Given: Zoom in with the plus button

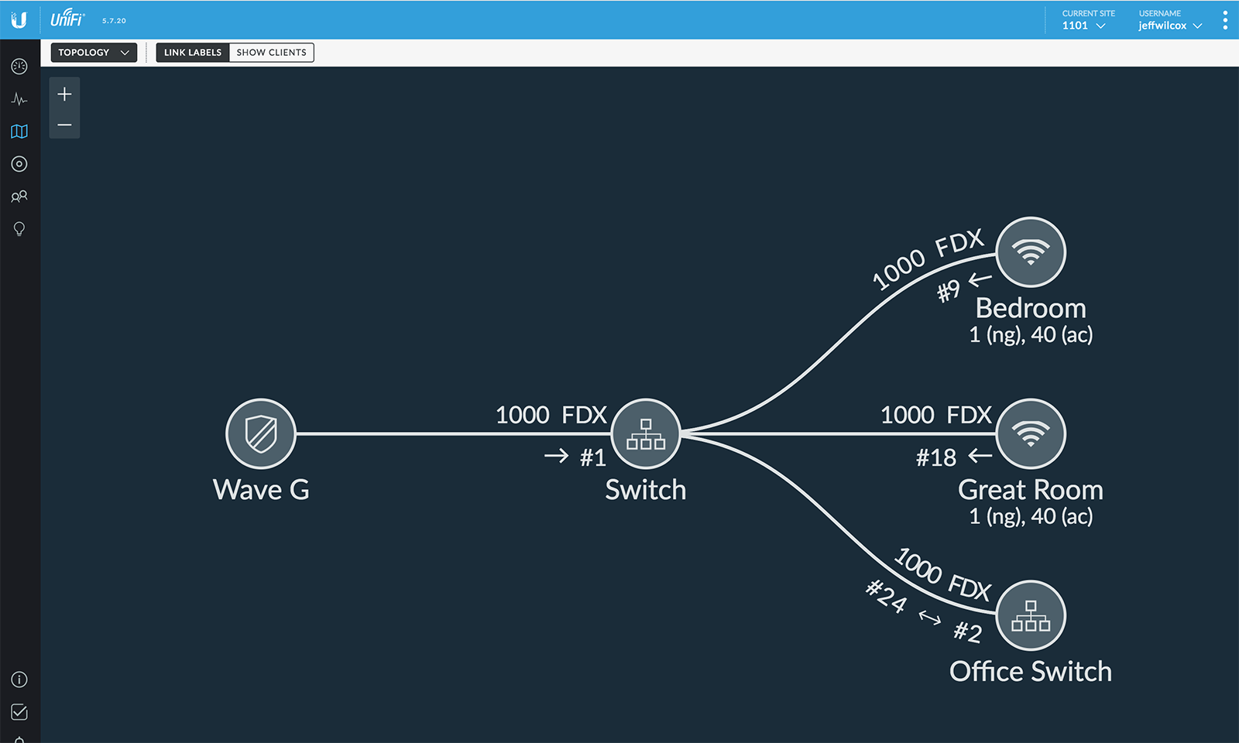Looking at the screenshot, I should point(64,94).
